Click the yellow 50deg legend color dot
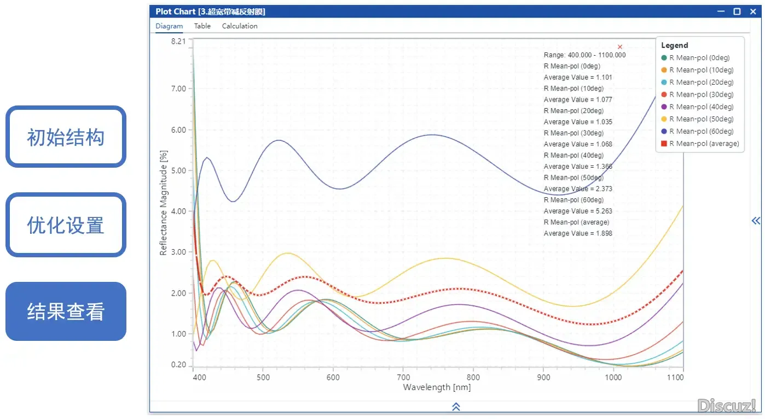Screen dimensions: 765x419 664,119
